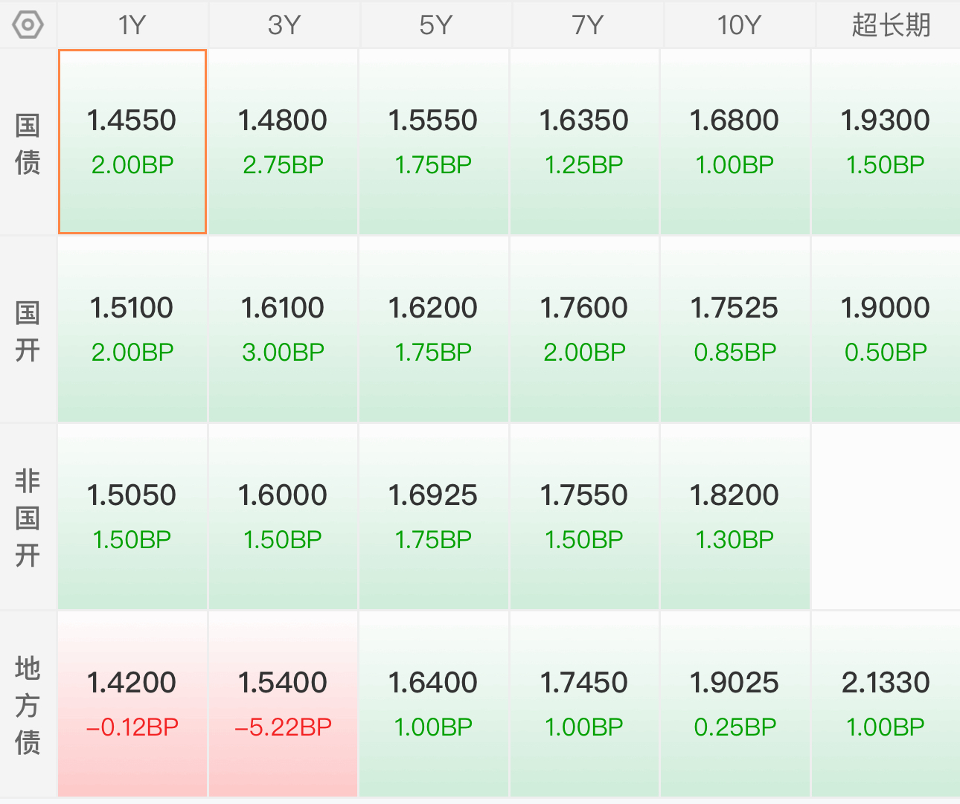This screenshot has width=960, height=804.
Task: Select the 非国开 row label
Action: [x=28, y=518]
